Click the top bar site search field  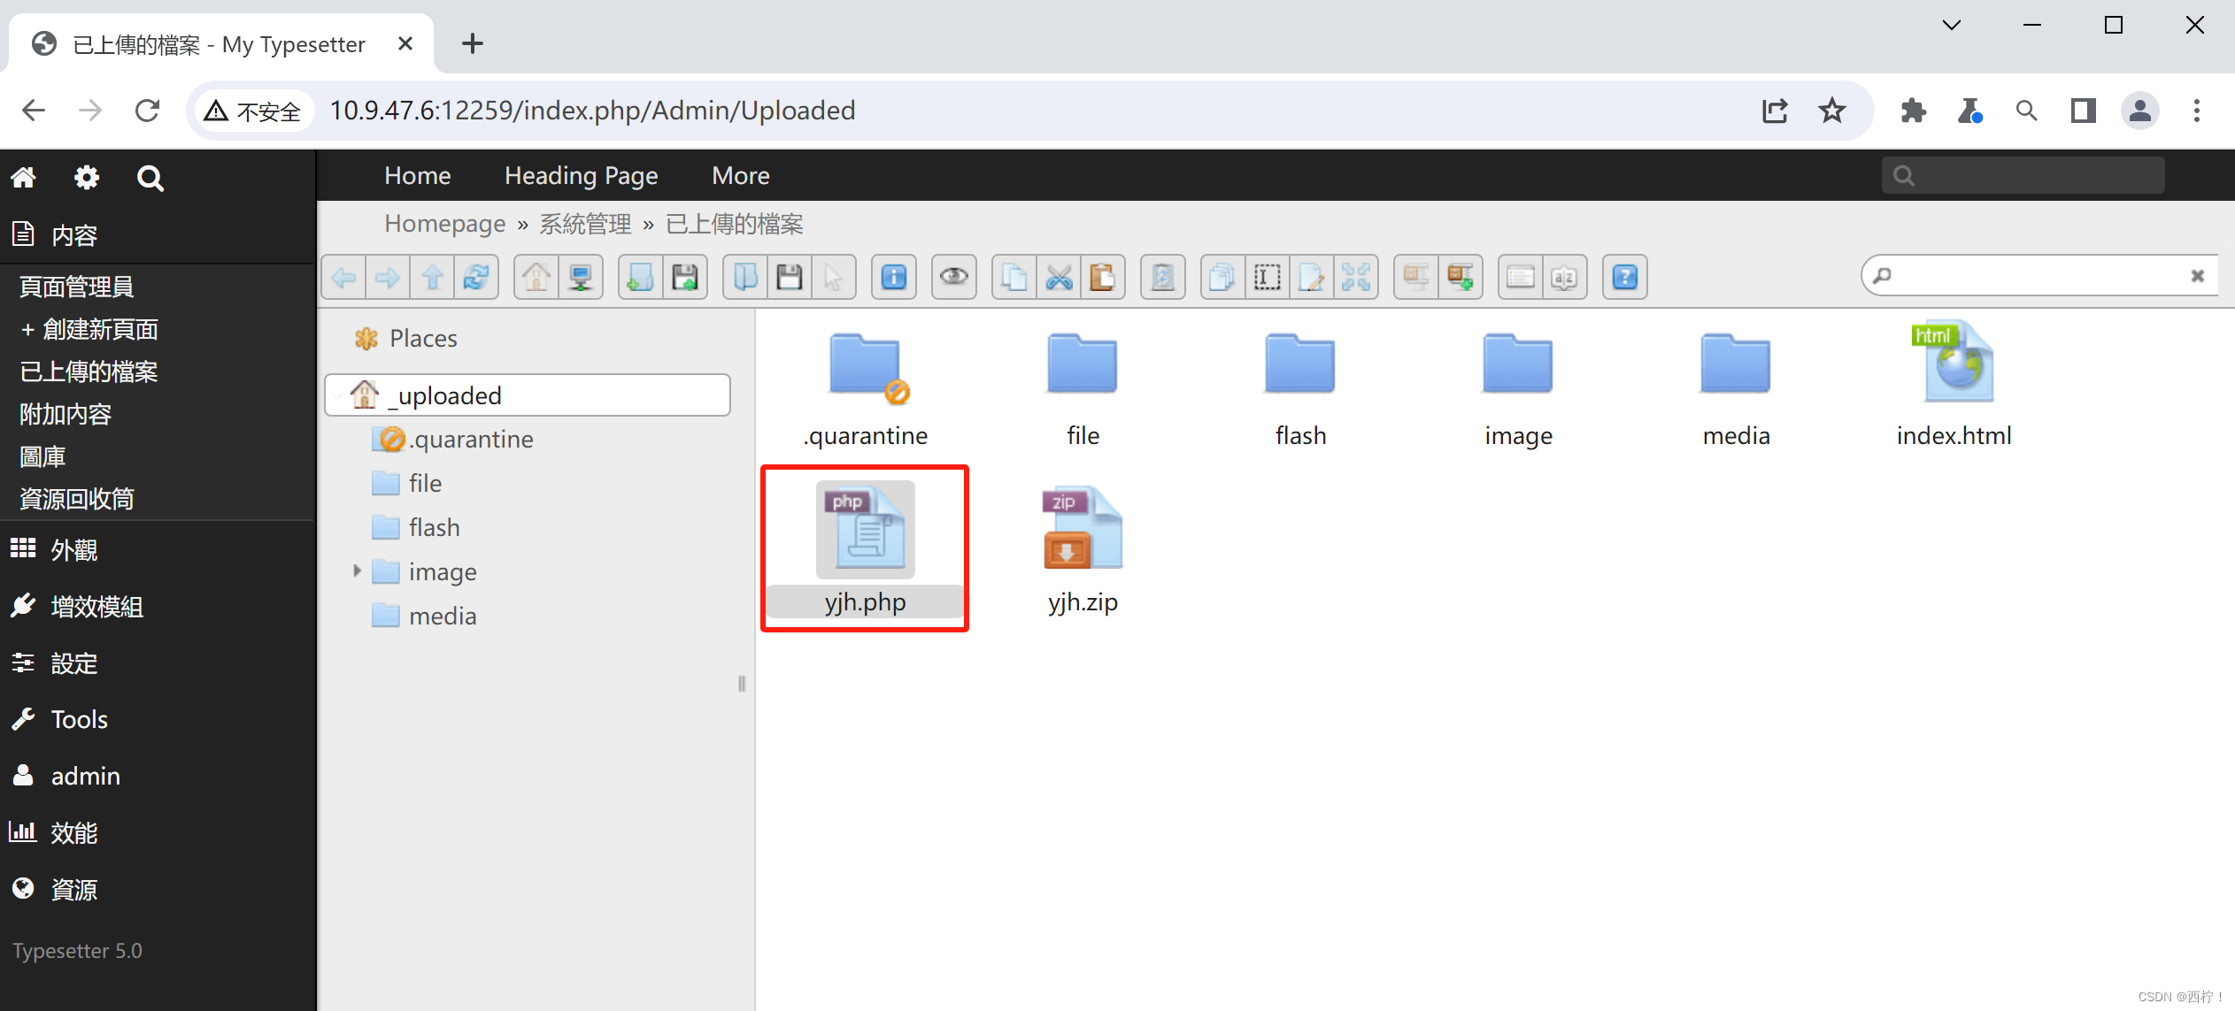(x=2023, y=175)
